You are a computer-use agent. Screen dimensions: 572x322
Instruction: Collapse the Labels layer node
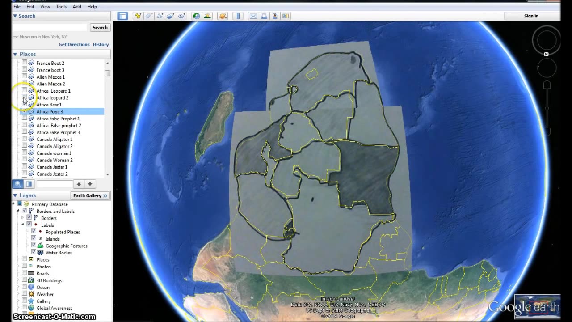[x=23, y=225]
